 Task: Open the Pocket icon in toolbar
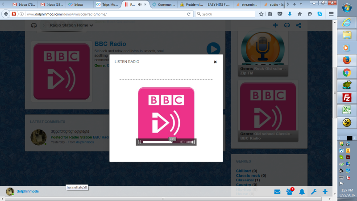pyautogui.click(x=280, y=14)
